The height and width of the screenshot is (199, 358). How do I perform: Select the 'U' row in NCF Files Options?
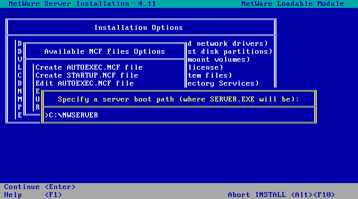[x=38, y=99]
